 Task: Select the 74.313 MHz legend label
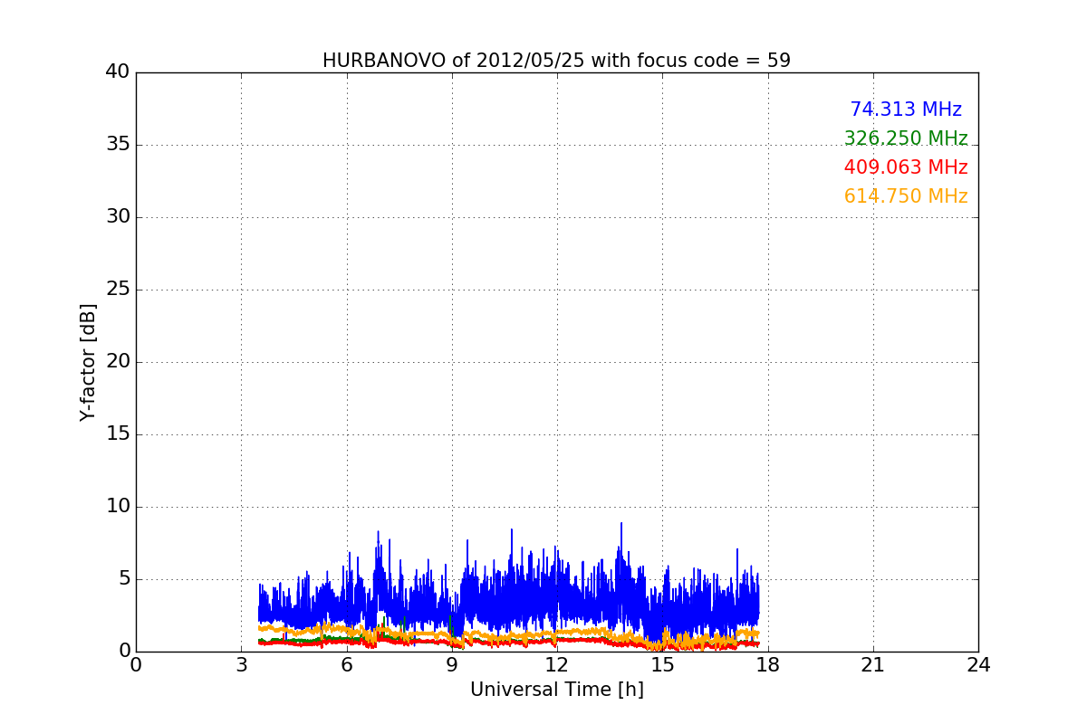[x=906, y=110]
